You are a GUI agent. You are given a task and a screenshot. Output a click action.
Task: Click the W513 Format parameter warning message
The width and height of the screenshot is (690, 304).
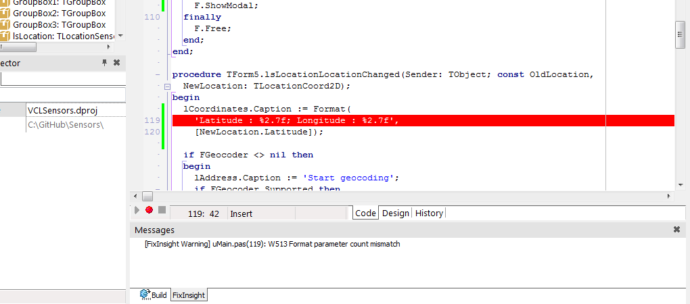click(x=273, y=244)
